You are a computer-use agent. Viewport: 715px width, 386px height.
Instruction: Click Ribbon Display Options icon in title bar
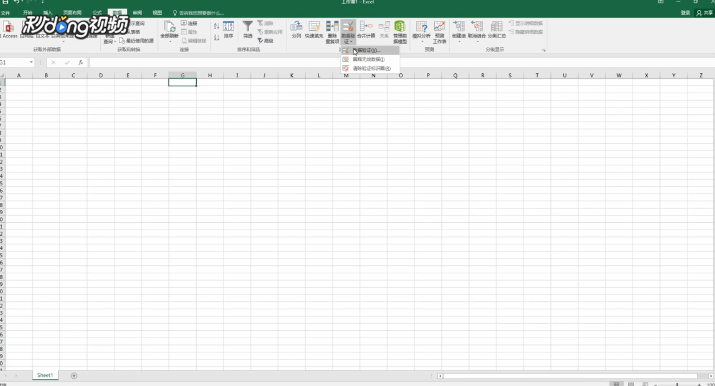pyautogui.click(x=660, y=2)
